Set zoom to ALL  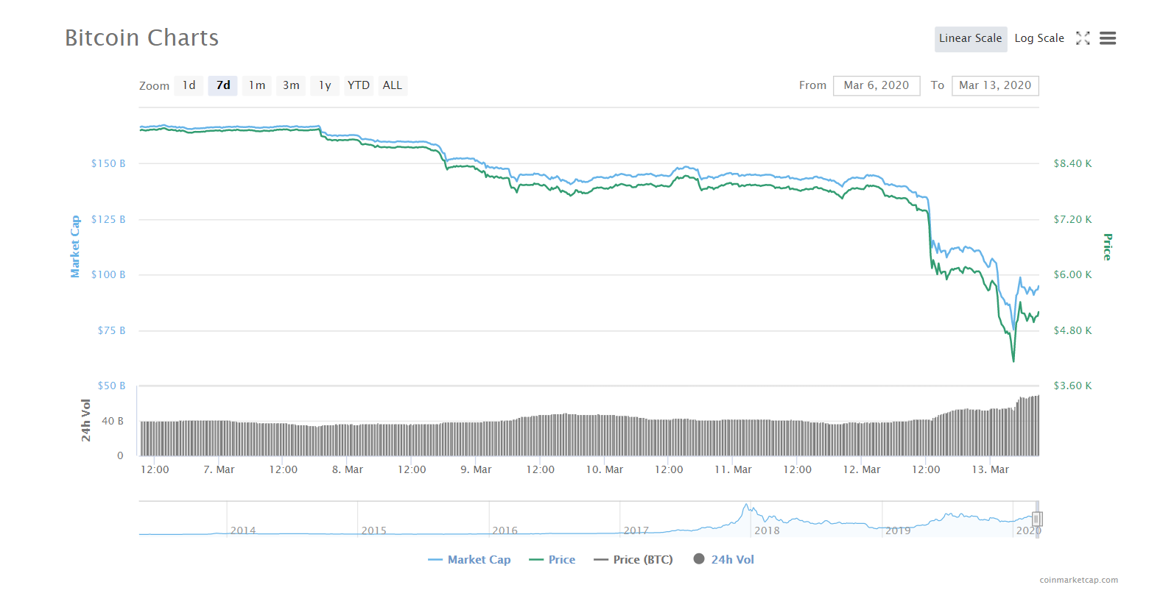pyautogui.click(x=393, y=85)
